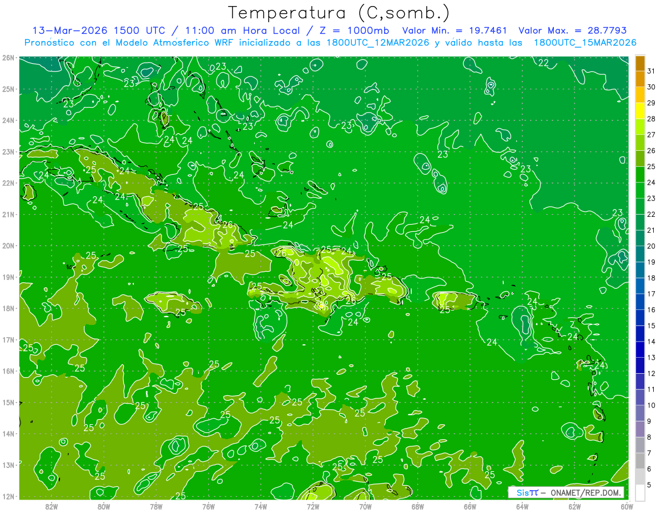Pick the orange swatch between 30 and 31
Viewport: 666px width, 514px height.
pyautogui.click(x=640, y=79)
